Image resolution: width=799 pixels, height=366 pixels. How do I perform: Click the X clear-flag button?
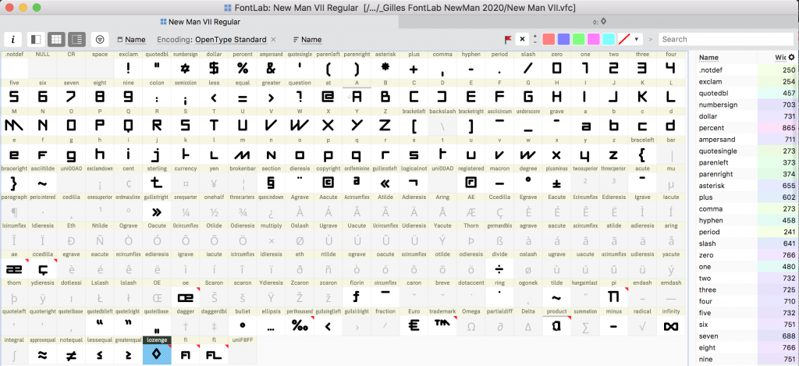(523, 39)
